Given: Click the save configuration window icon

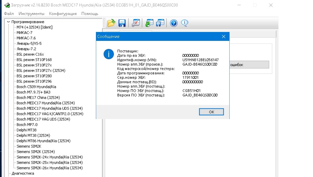Looking at the screenshot, I should 161,23.
